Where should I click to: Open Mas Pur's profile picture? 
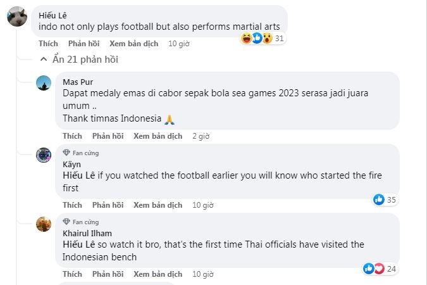[44, 84]
